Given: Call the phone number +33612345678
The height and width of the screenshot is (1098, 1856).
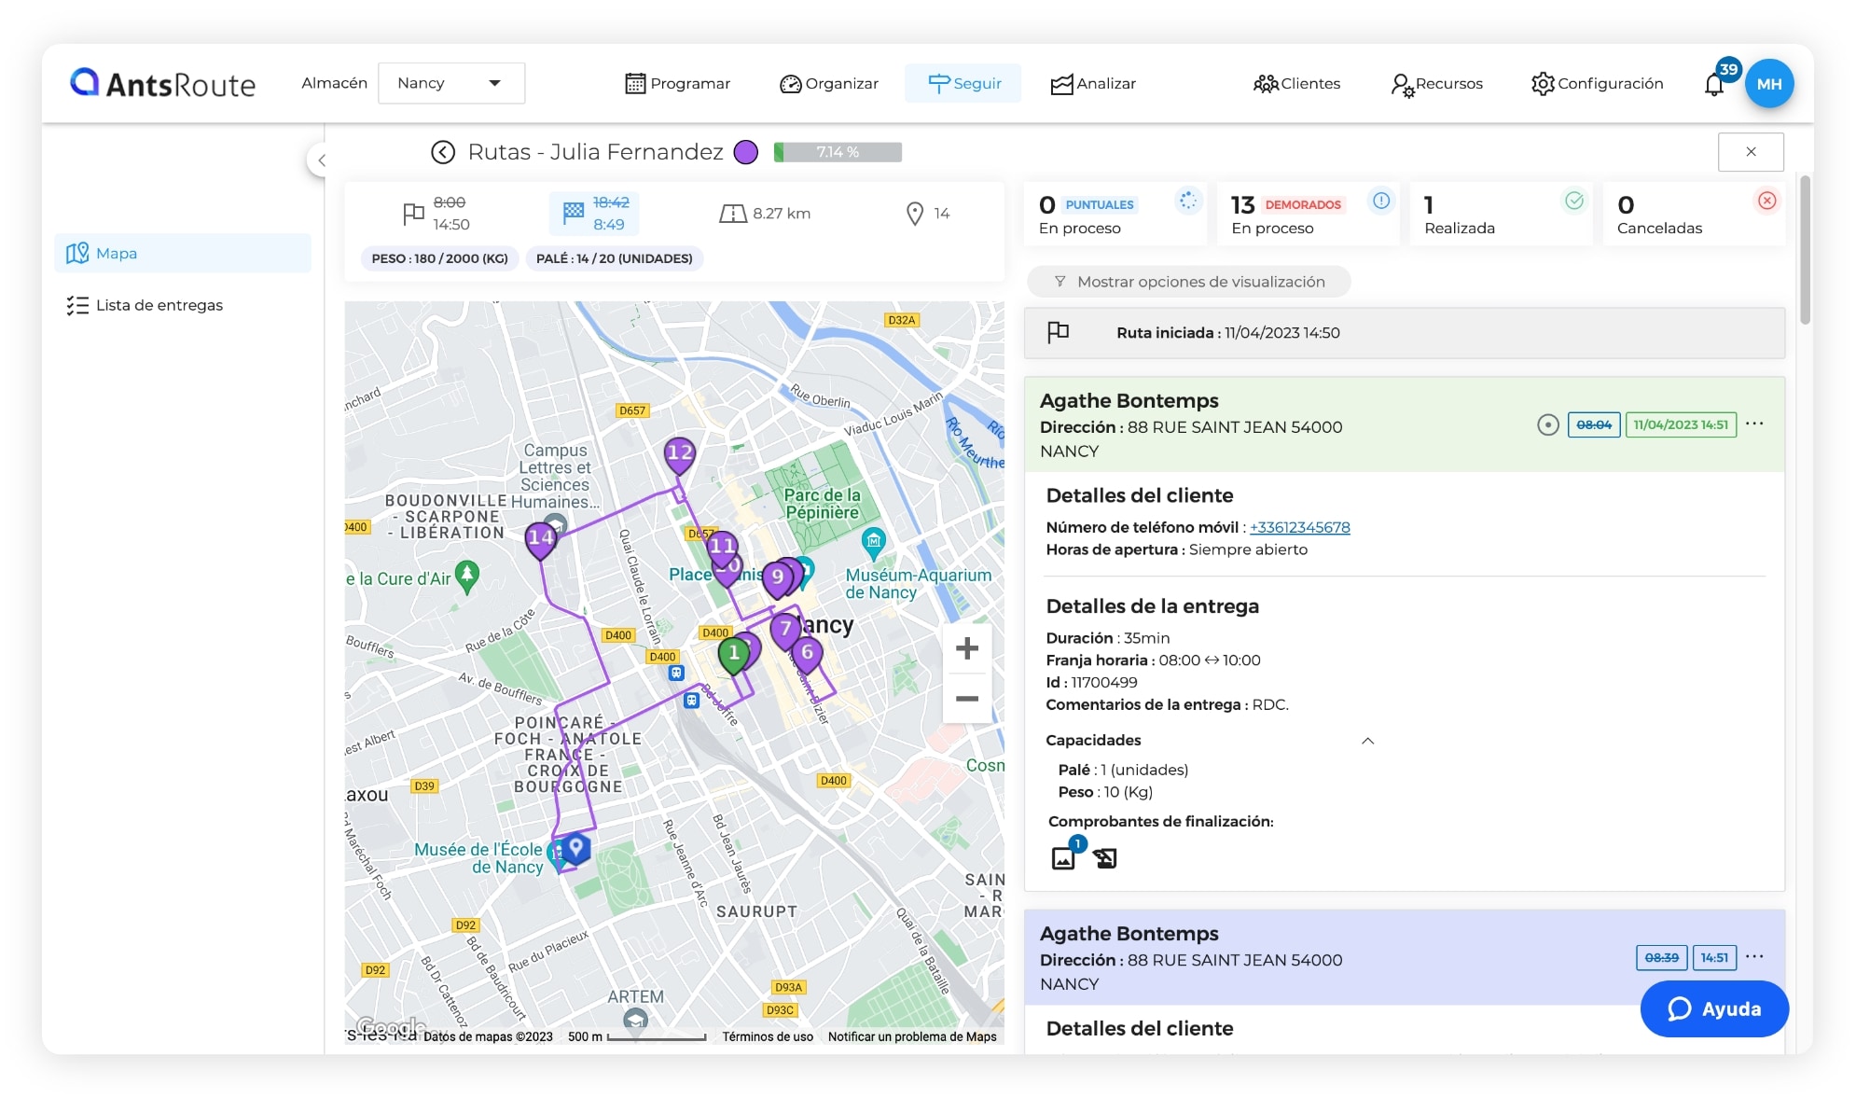Looking at the screenshot, I should tap(1298, 527).
